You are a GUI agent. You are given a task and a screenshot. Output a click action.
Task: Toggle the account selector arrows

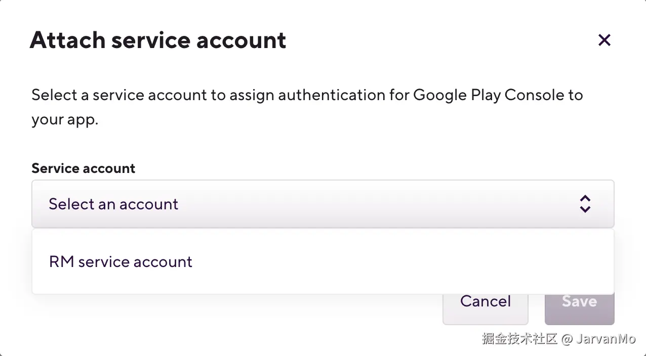point(585,204)
